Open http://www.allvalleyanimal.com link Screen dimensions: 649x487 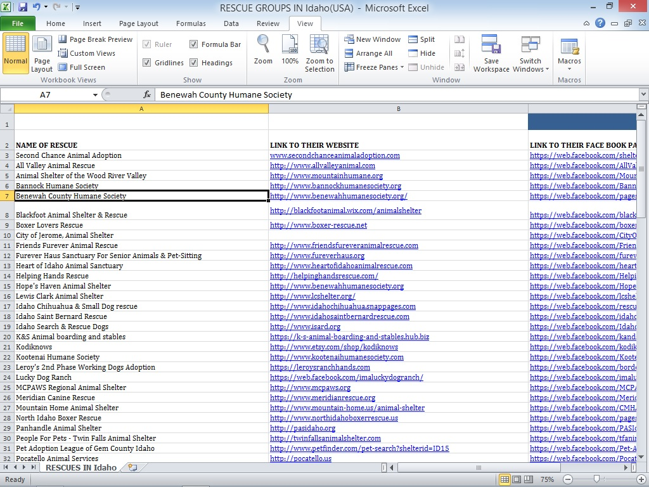[323, 166]
